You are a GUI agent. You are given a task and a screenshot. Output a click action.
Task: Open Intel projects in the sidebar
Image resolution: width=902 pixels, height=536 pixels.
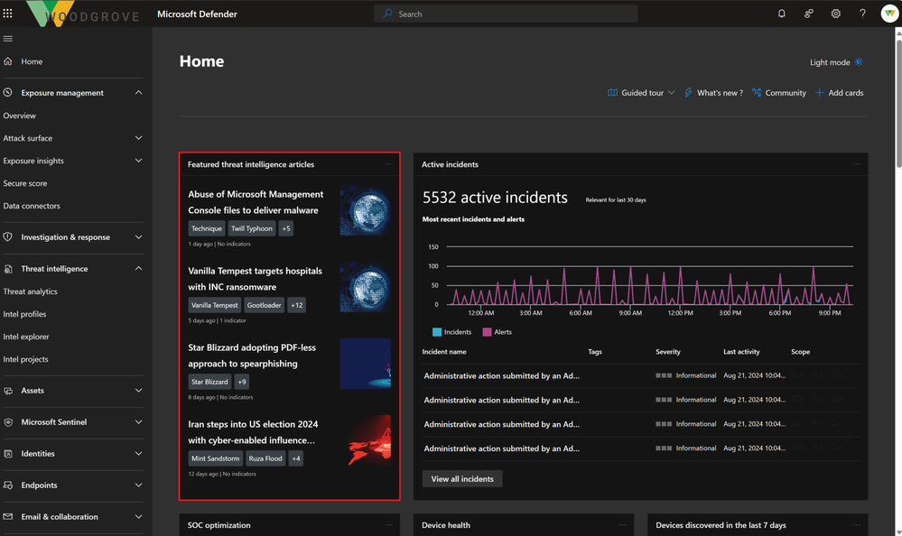pyautogui.click(x=26, y=359)
